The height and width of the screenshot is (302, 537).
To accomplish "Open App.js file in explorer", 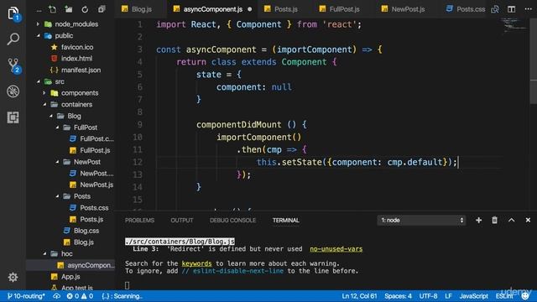I will [70, 277].
